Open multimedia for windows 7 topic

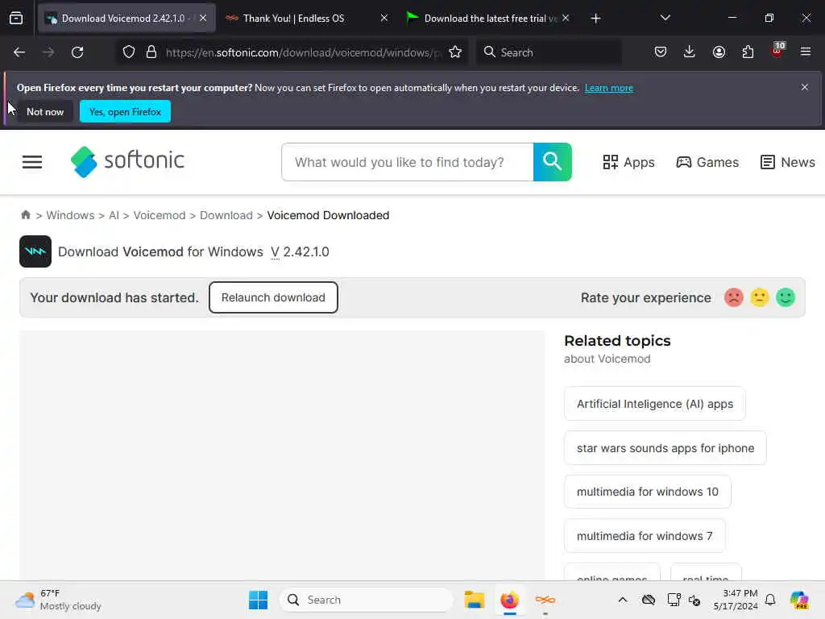[x=645, y=536]
